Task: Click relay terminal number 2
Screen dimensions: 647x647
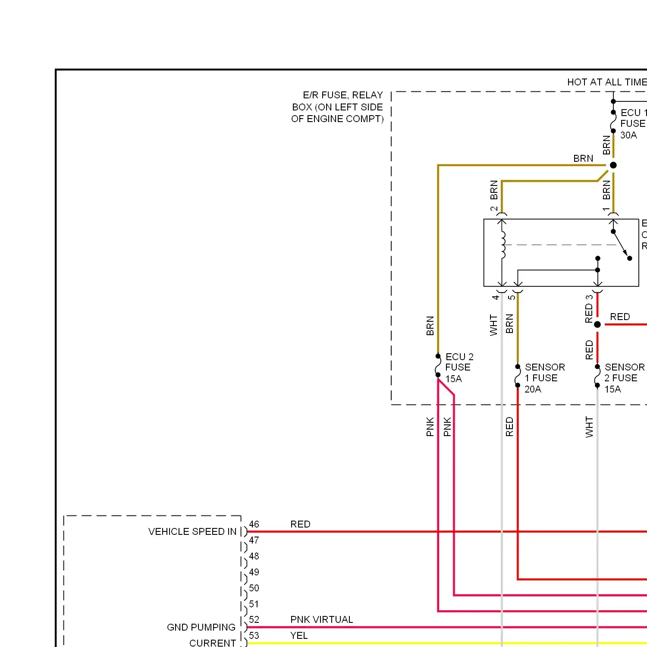Action: pos(494,209)
